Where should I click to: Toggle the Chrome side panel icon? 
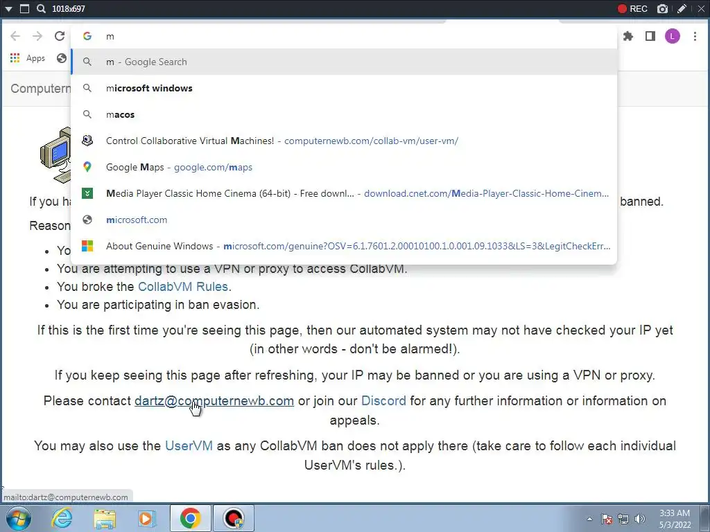coord(650,36)
